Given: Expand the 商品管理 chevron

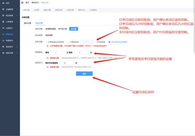Looking at the screenshot, I should point(17,16).
